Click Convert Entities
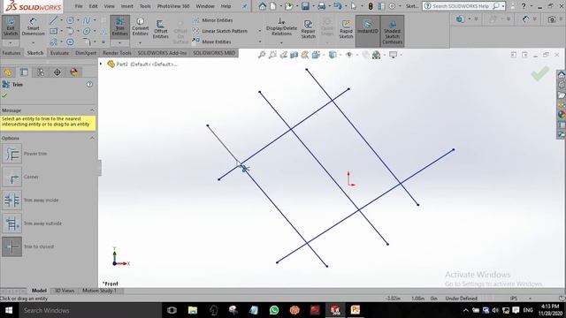The height and width of the screenshot is (318, 566). [x=140, y=27]
